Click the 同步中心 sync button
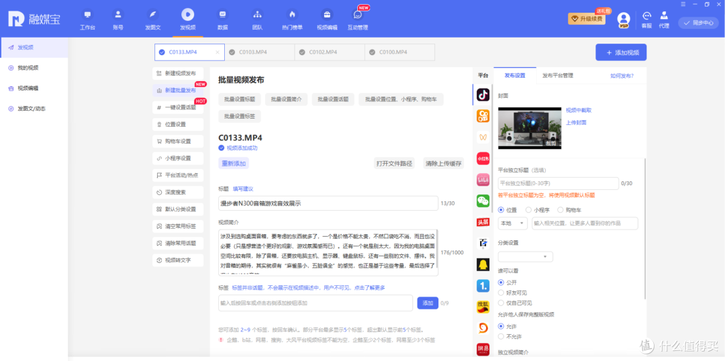 coord(699,23)
